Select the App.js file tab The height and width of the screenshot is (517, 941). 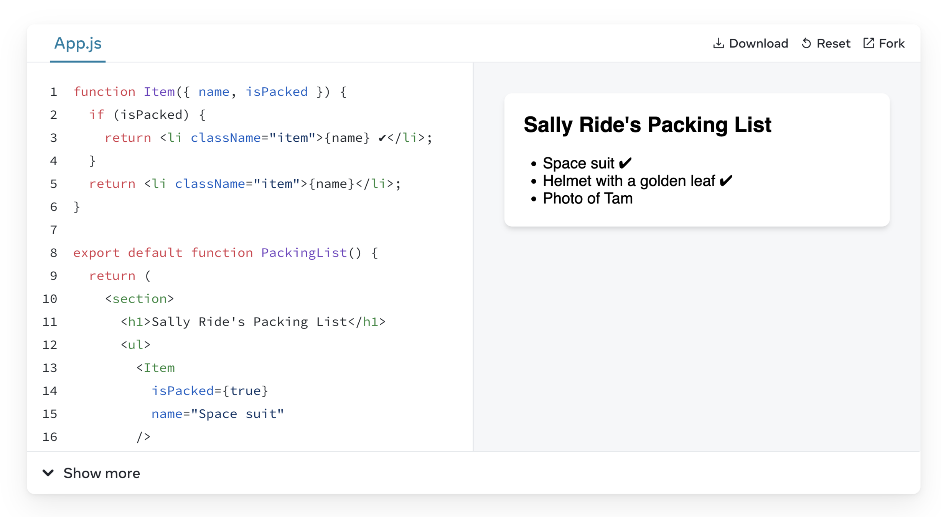coord(78,43)
